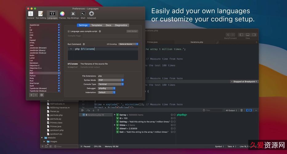The width and height of the screenshot is (287, 154).
Task: Open the Key Bindings preferences pane
Action: point(73,14)
